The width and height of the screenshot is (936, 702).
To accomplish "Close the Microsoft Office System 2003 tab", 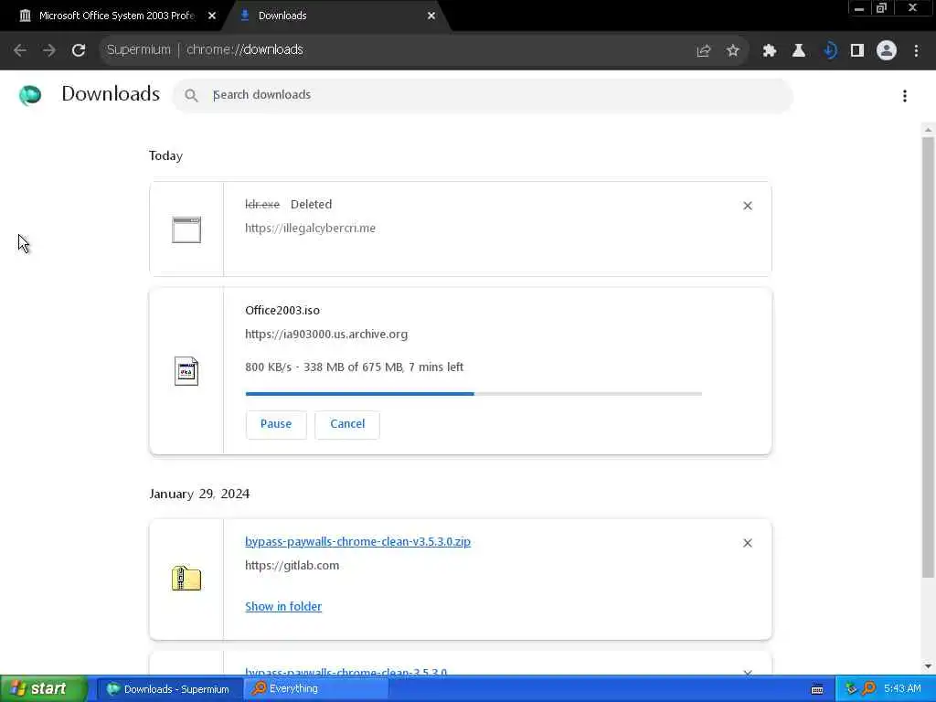I will point(212,16).
